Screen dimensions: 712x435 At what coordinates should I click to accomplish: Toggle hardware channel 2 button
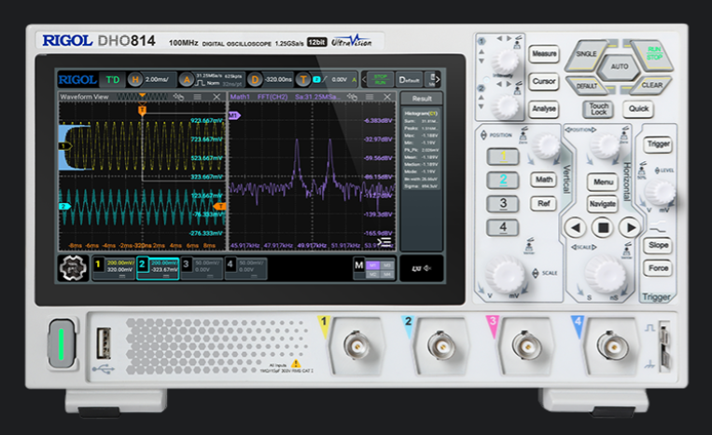pyautogui.click(x=503, y=180)
